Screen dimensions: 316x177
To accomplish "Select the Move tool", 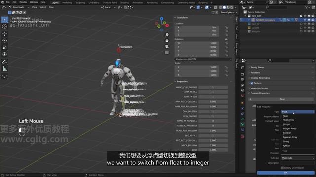I will click(4, 34).
